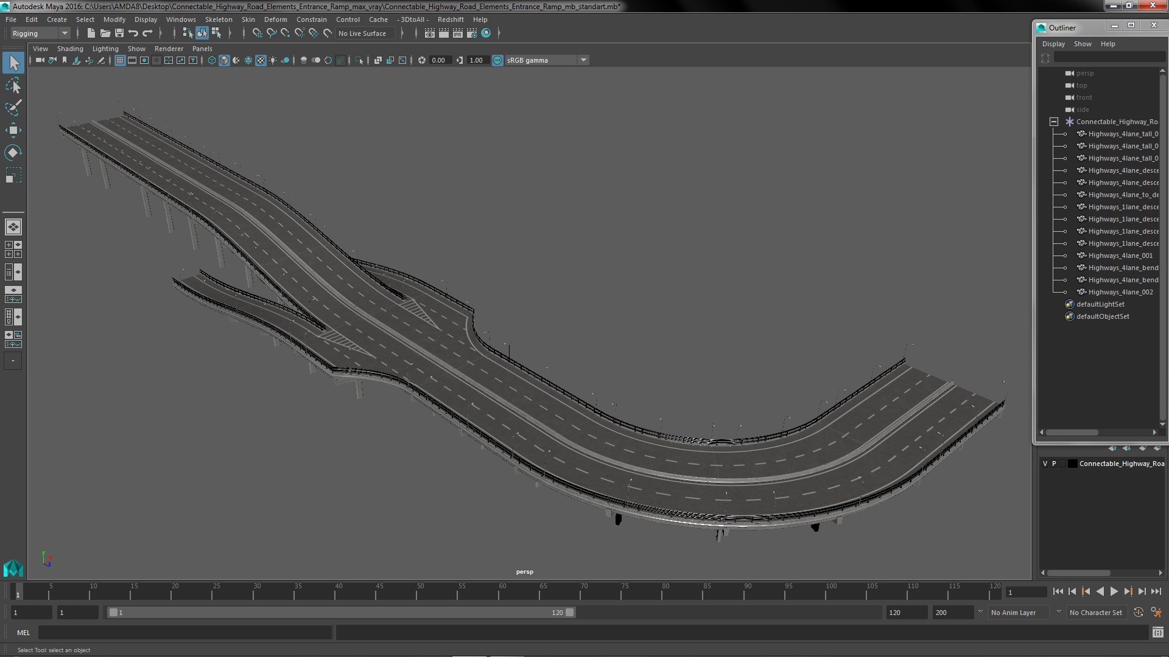The height and width of the screenshot is (657, 1169).
Task: Select the Rotate tool icon
Action: [12, 153]
